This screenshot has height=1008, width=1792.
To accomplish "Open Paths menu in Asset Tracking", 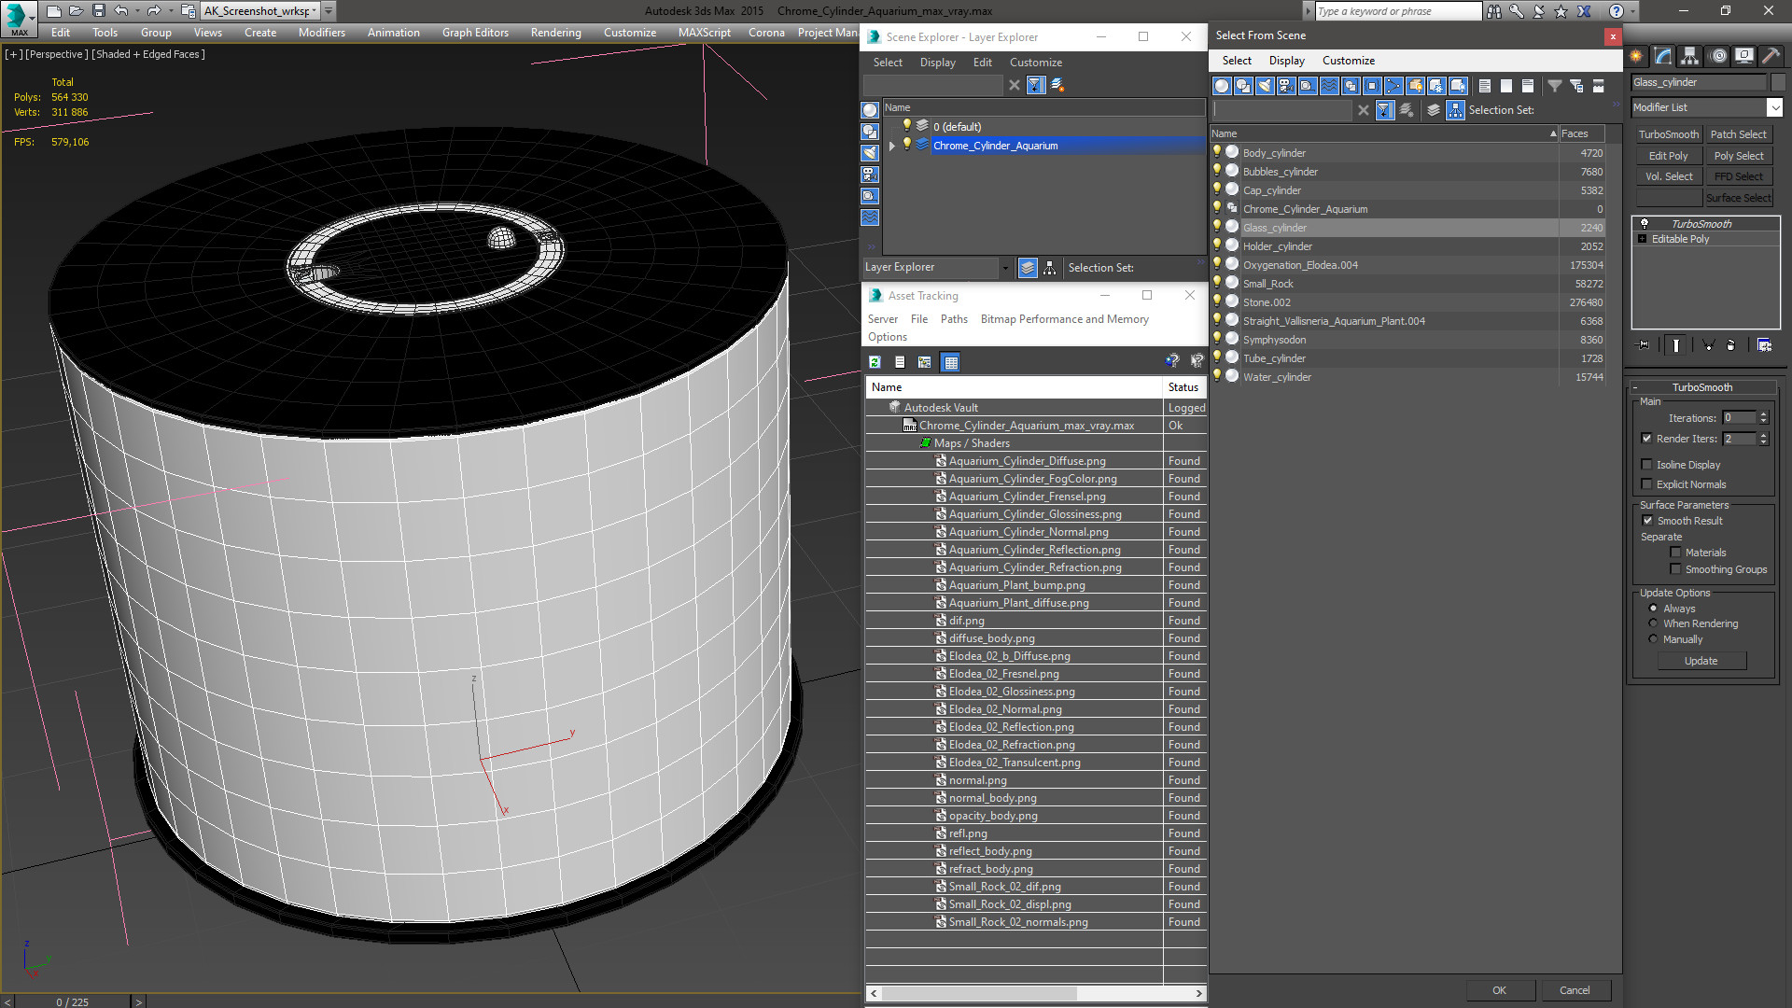I will click(x=954, y=319).
